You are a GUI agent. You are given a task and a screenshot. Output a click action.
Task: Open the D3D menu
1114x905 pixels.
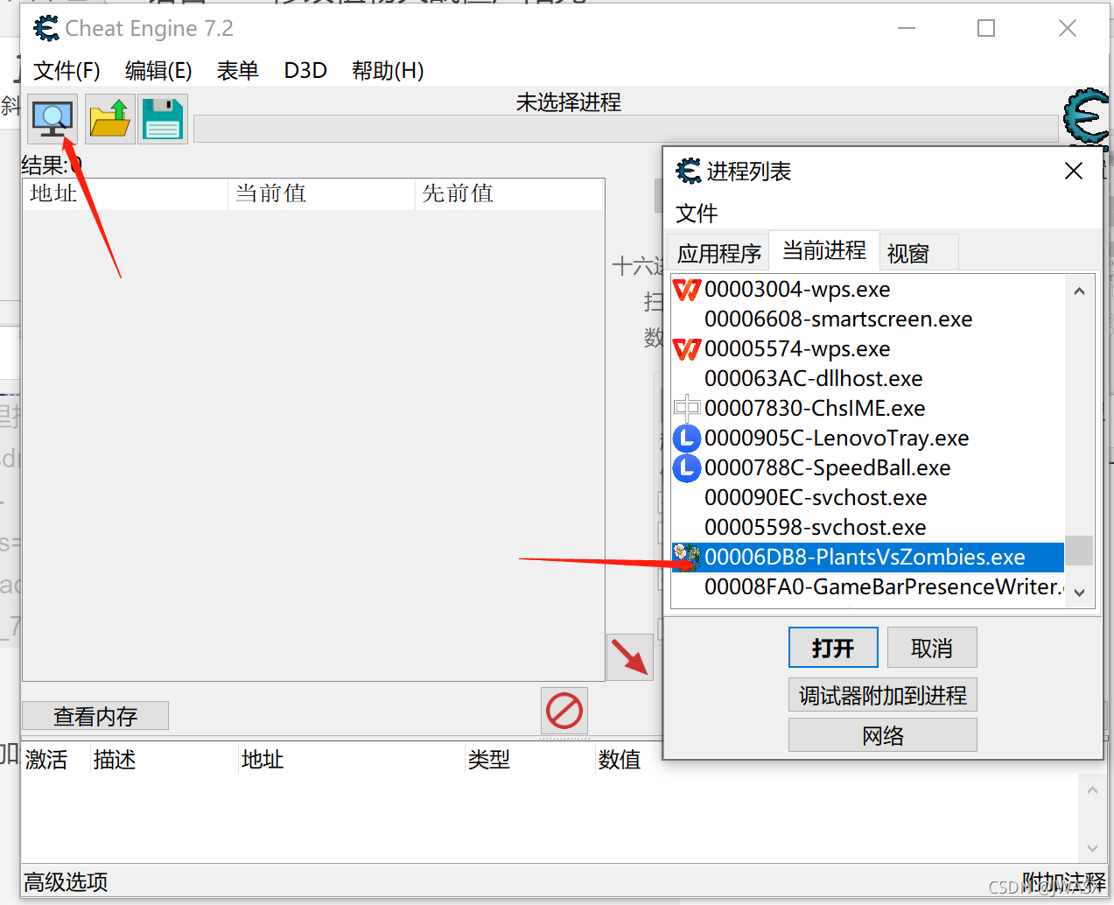point(305,70)
